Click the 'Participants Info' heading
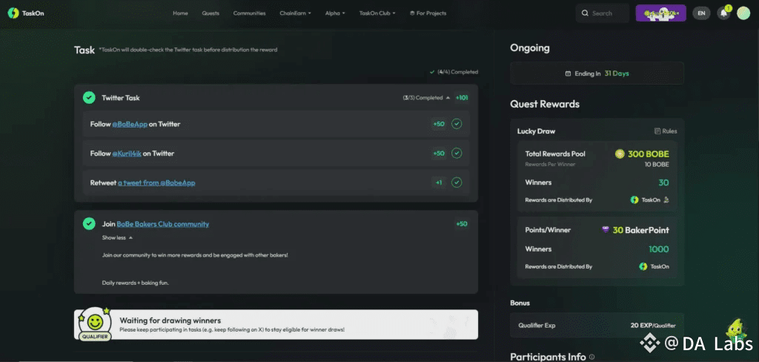This screenshot has width=759, height=362. [548, 357]
